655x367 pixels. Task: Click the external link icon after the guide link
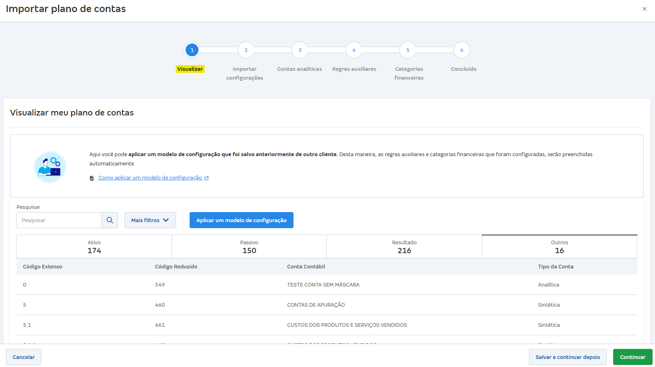point(207,177)
